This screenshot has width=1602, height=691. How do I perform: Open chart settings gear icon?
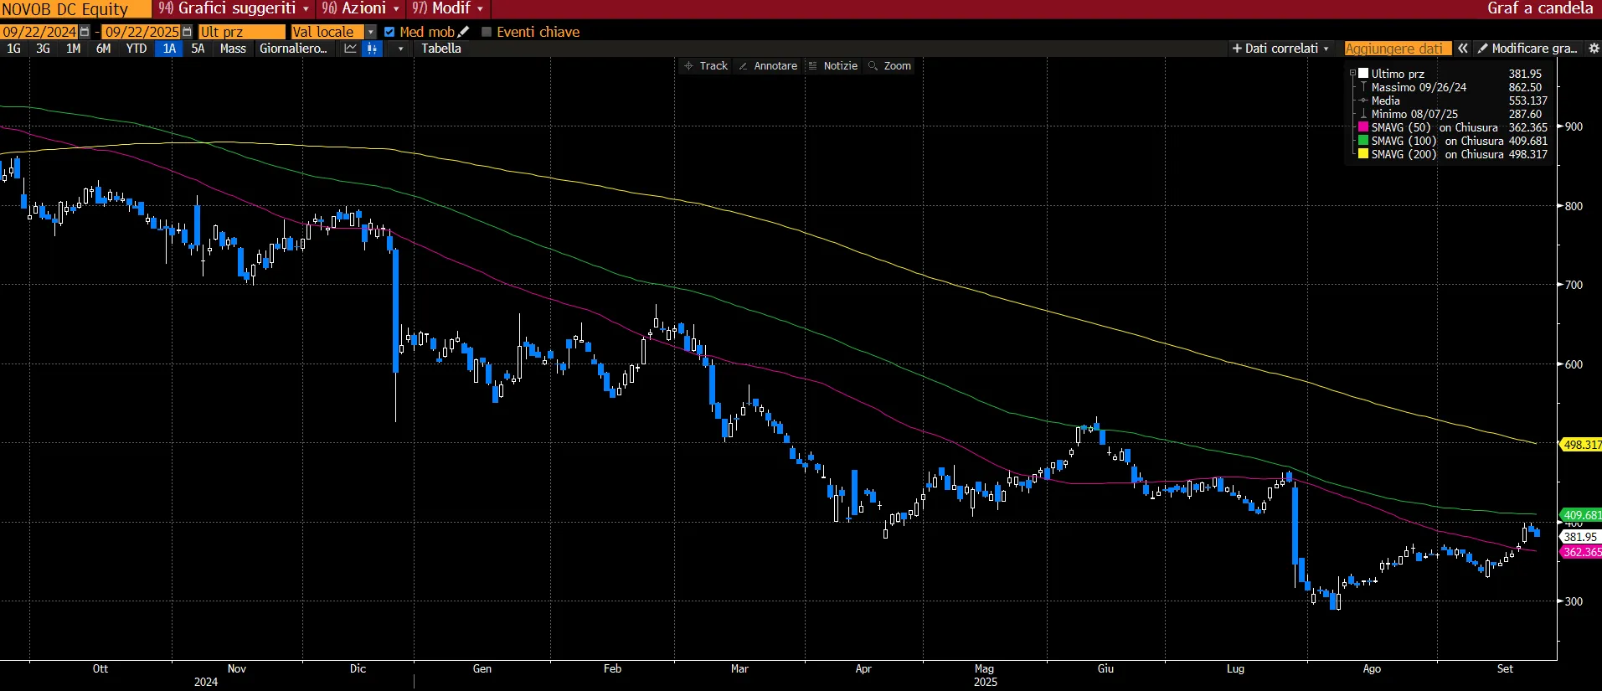(1594, 49)
